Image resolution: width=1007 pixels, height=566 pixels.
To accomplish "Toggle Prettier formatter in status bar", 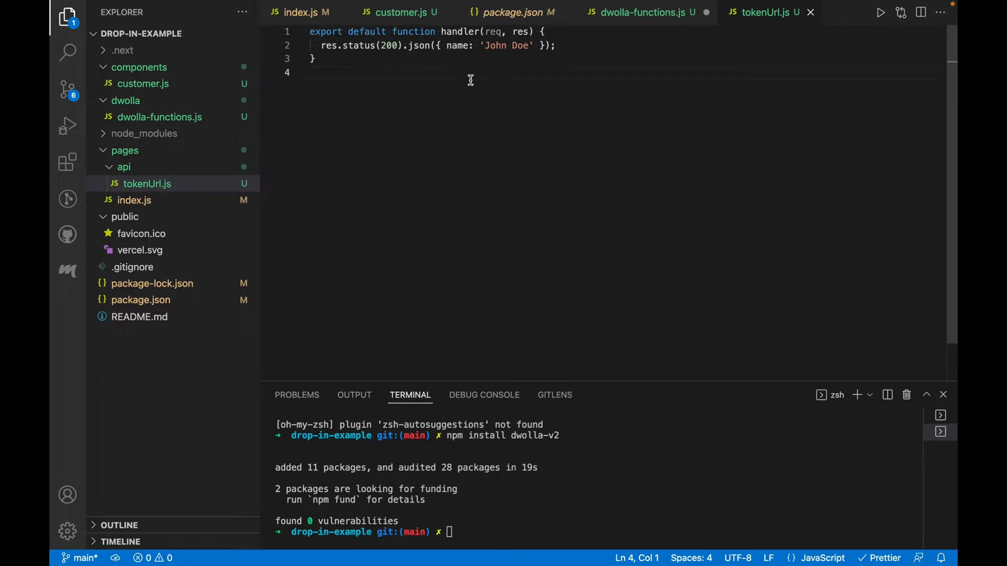I will tap(880, 558).
